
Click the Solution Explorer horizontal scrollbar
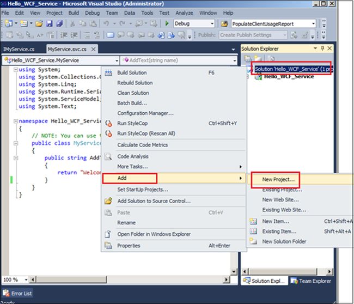[x=287, y=271]
